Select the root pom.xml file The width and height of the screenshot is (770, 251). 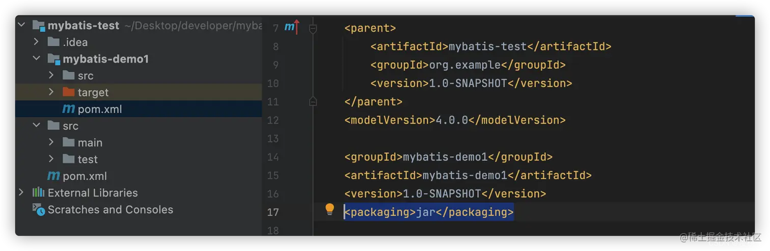click(x=85, y=176)
